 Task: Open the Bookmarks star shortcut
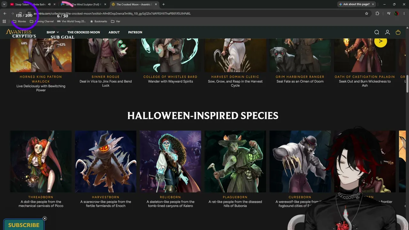(98, 21)
